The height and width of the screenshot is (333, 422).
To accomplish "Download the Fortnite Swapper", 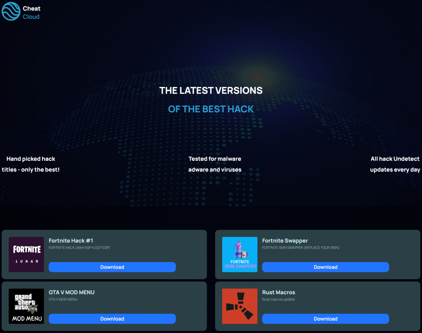I will [x=325, y=267].
